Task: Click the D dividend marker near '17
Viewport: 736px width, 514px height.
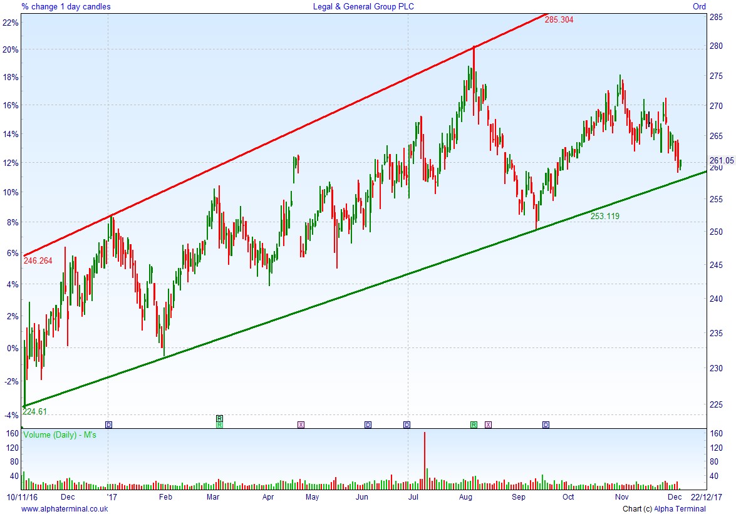Action: 109,425
